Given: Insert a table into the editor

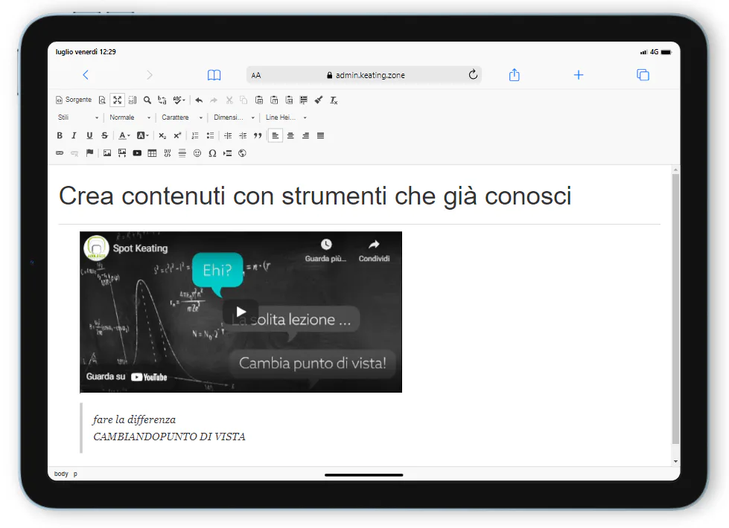Looking at the screenshot, I should click(152, 153).
